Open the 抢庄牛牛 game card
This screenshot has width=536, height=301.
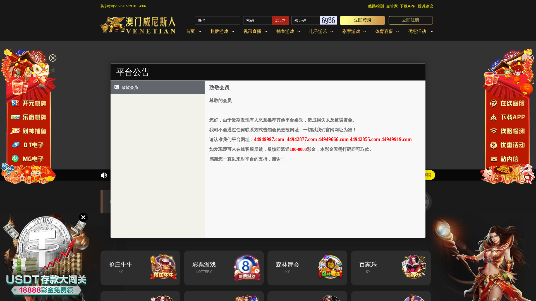140,268
